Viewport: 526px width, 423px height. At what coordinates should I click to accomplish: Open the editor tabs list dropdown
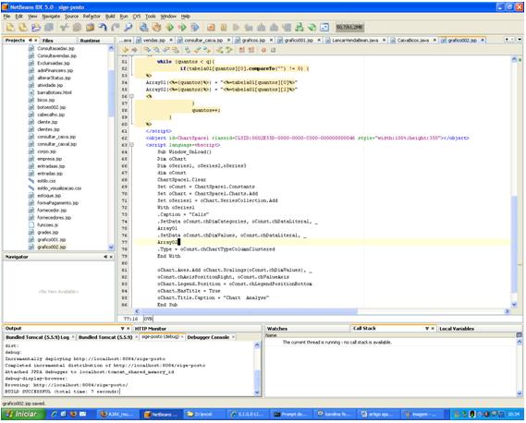[520, 40]
